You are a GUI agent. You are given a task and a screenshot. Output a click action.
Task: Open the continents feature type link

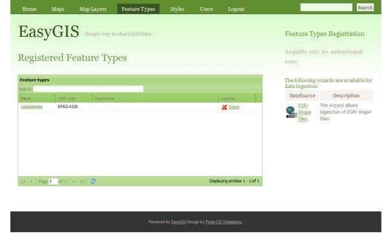tap(32, 107)
